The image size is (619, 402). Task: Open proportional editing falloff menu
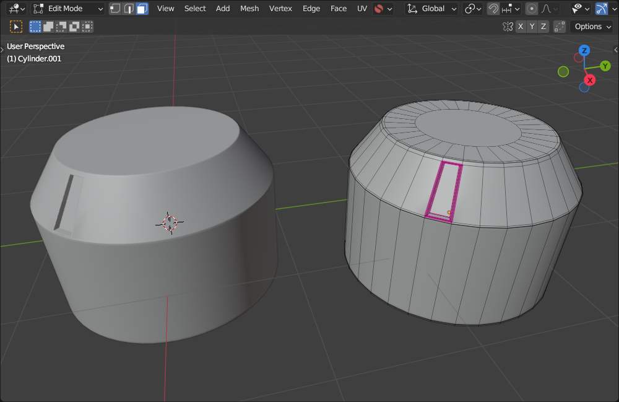tap(550, 8)
